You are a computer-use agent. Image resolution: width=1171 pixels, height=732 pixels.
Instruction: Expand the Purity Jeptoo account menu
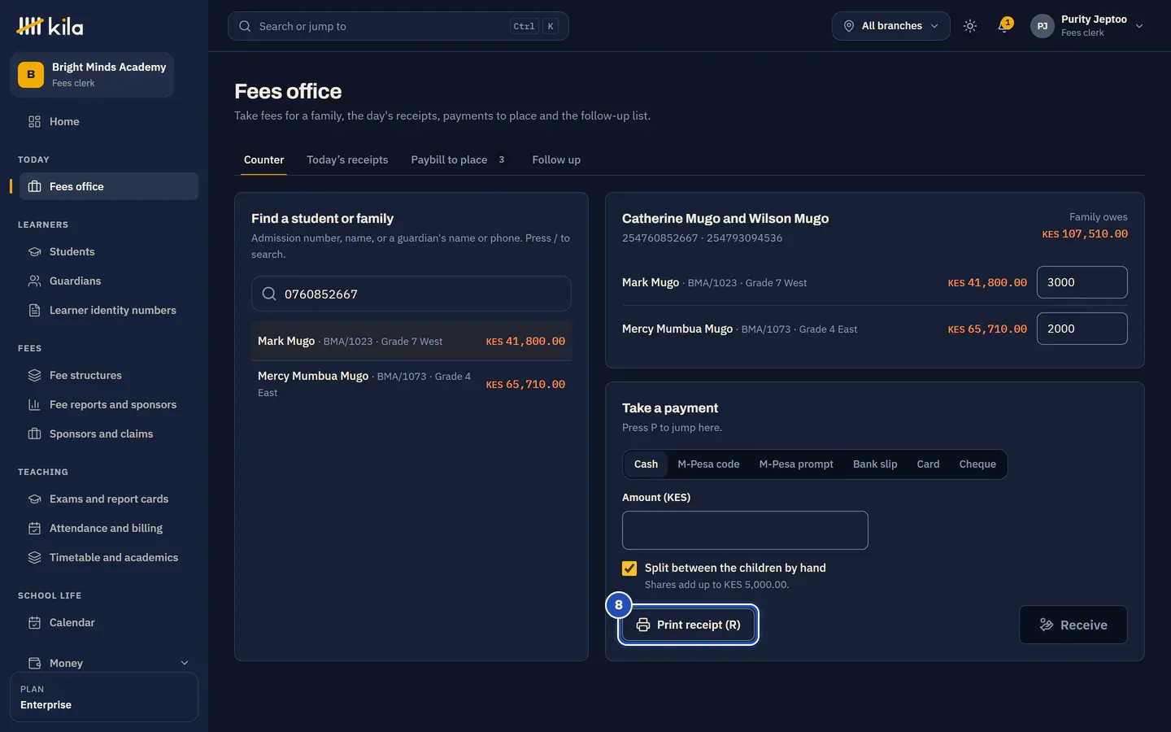coord(1086,26)
